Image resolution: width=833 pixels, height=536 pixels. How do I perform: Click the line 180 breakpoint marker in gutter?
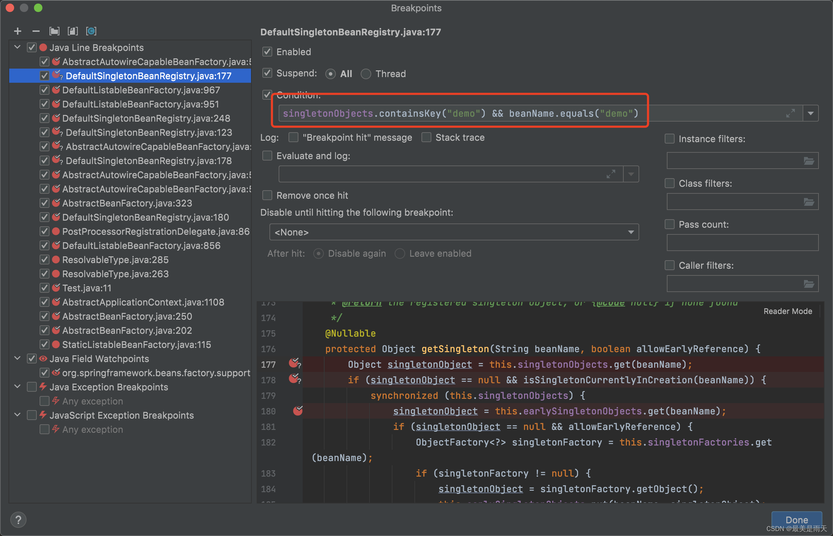(x=298, y=411)
